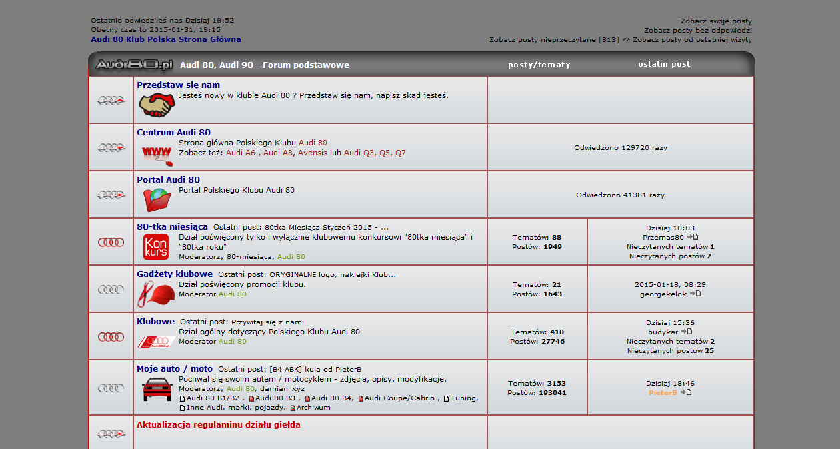Viewport: 840px width, 449px height.
Task: Click the globe folder icon of Portal Audi 80
Action: pos(157,199)
